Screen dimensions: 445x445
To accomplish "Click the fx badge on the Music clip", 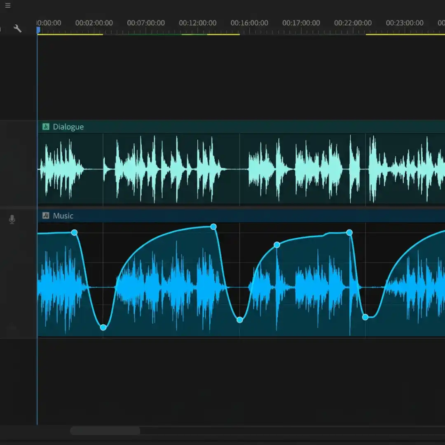I will click(46, 215).
